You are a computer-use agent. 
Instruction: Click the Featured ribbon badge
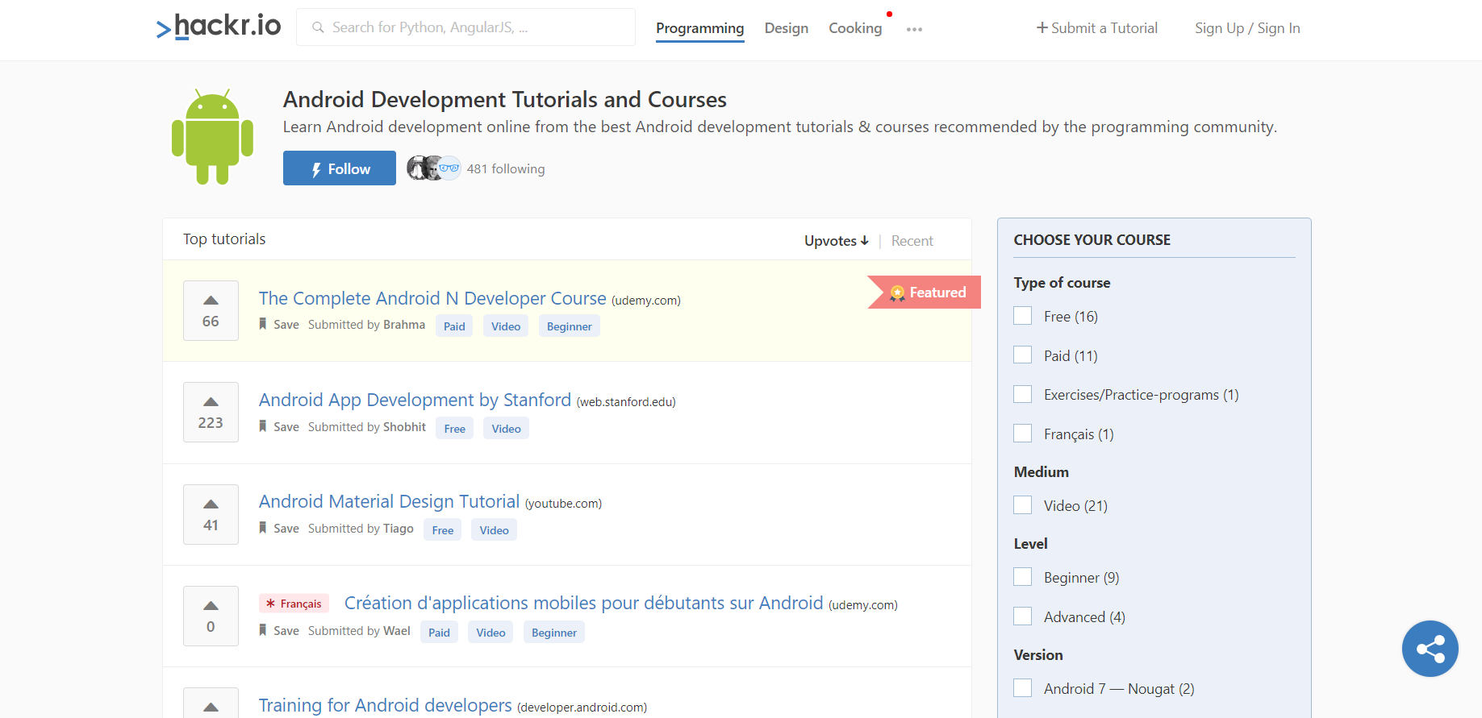pos(925,293)
